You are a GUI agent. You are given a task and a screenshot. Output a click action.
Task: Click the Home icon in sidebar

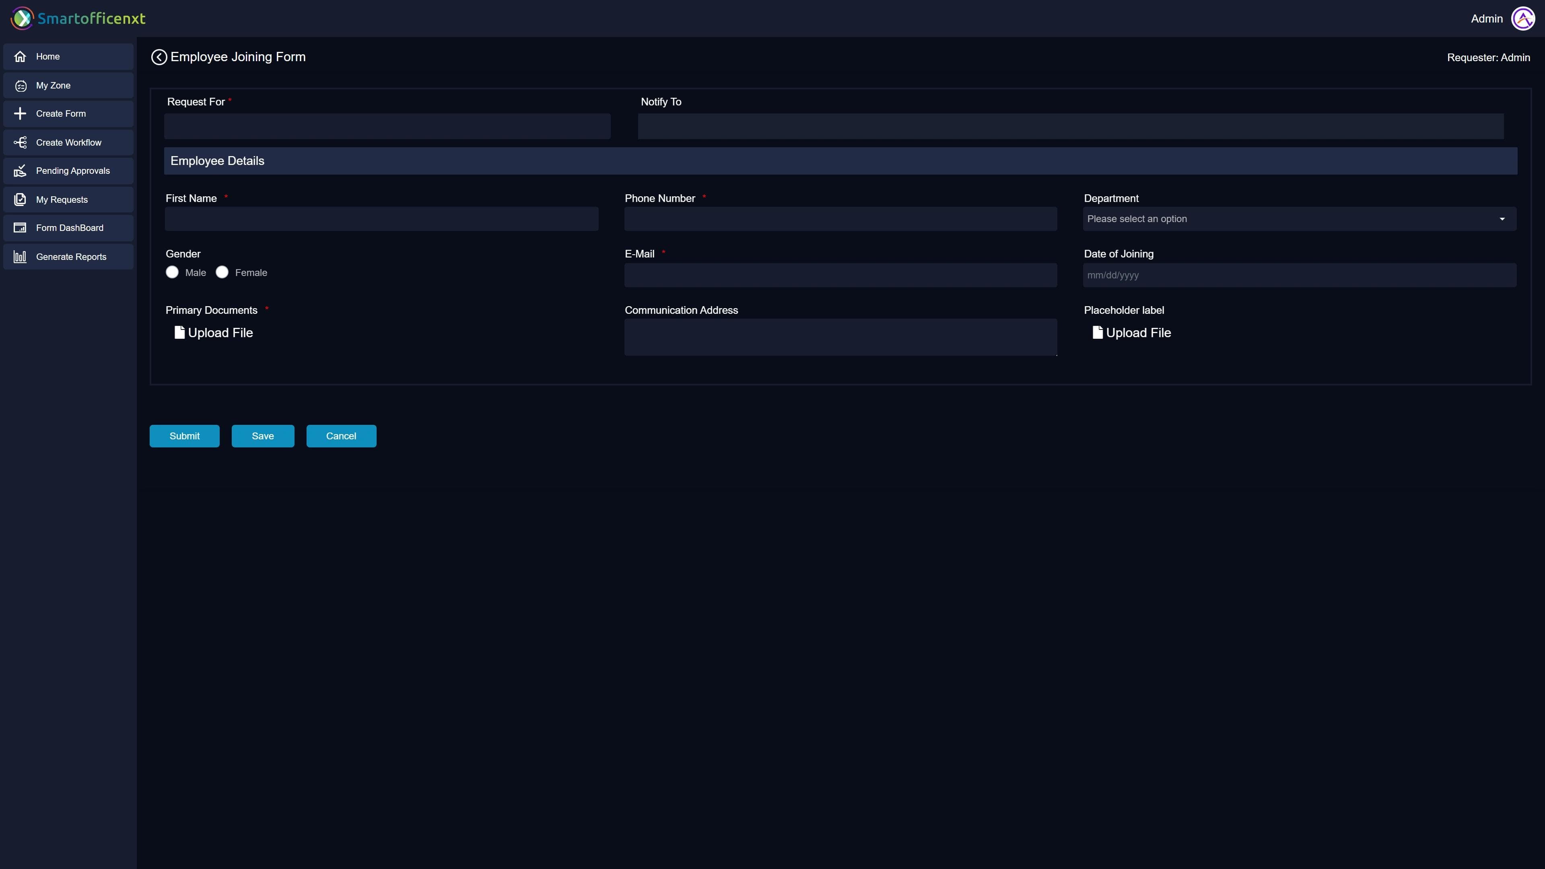pyautogui.click(x=21, y=56)
